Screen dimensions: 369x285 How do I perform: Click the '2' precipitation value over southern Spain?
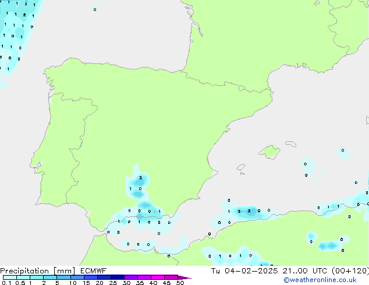pos(140,178)
